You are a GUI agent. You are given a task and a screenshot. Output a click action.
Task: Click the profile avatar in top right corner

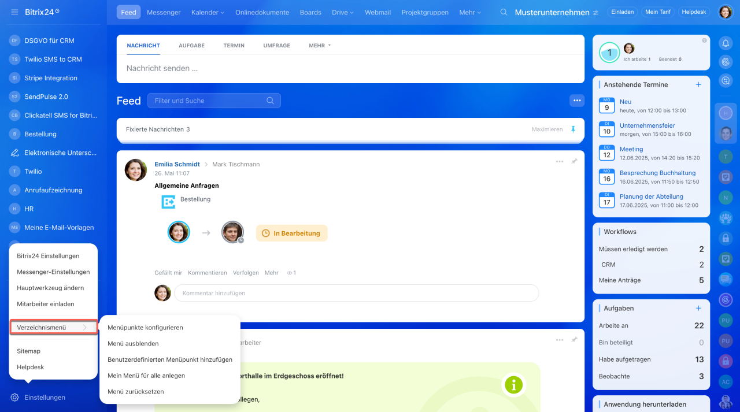click(725, 12)
